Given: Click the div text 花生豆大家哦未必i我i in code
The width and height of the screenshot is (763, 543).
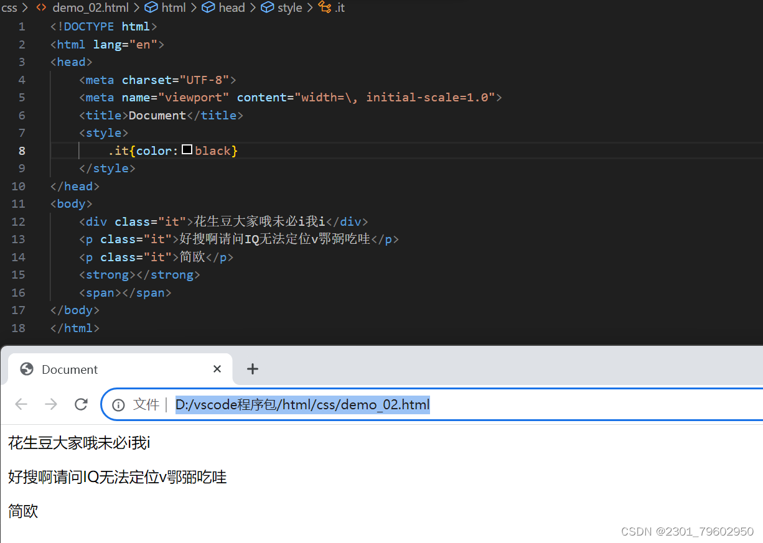Looking at the screenshot, I should click(260, 221).
